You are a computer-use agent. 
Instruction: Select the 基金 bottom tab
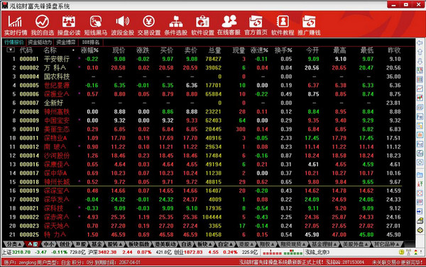[97, 244]
